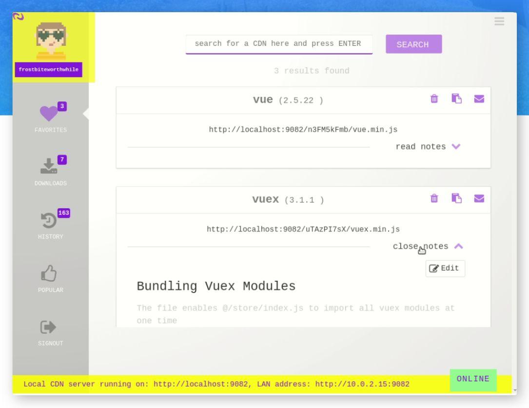Click the vuex card title

266,199
